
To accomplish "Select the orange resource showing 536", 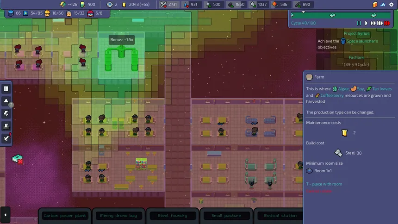I will pos(275,4).
